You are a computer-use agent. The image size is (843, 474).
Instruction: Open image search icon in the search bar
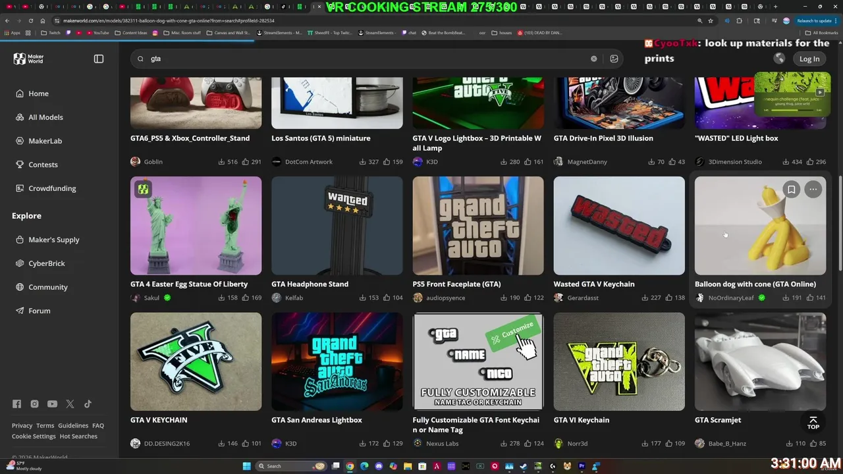(x=614, y=59)
